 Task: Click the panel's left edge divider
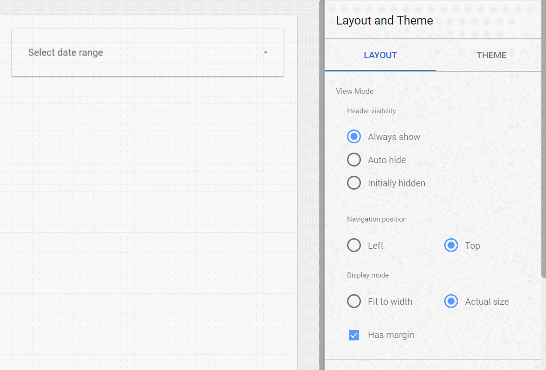tap(322, 185)
